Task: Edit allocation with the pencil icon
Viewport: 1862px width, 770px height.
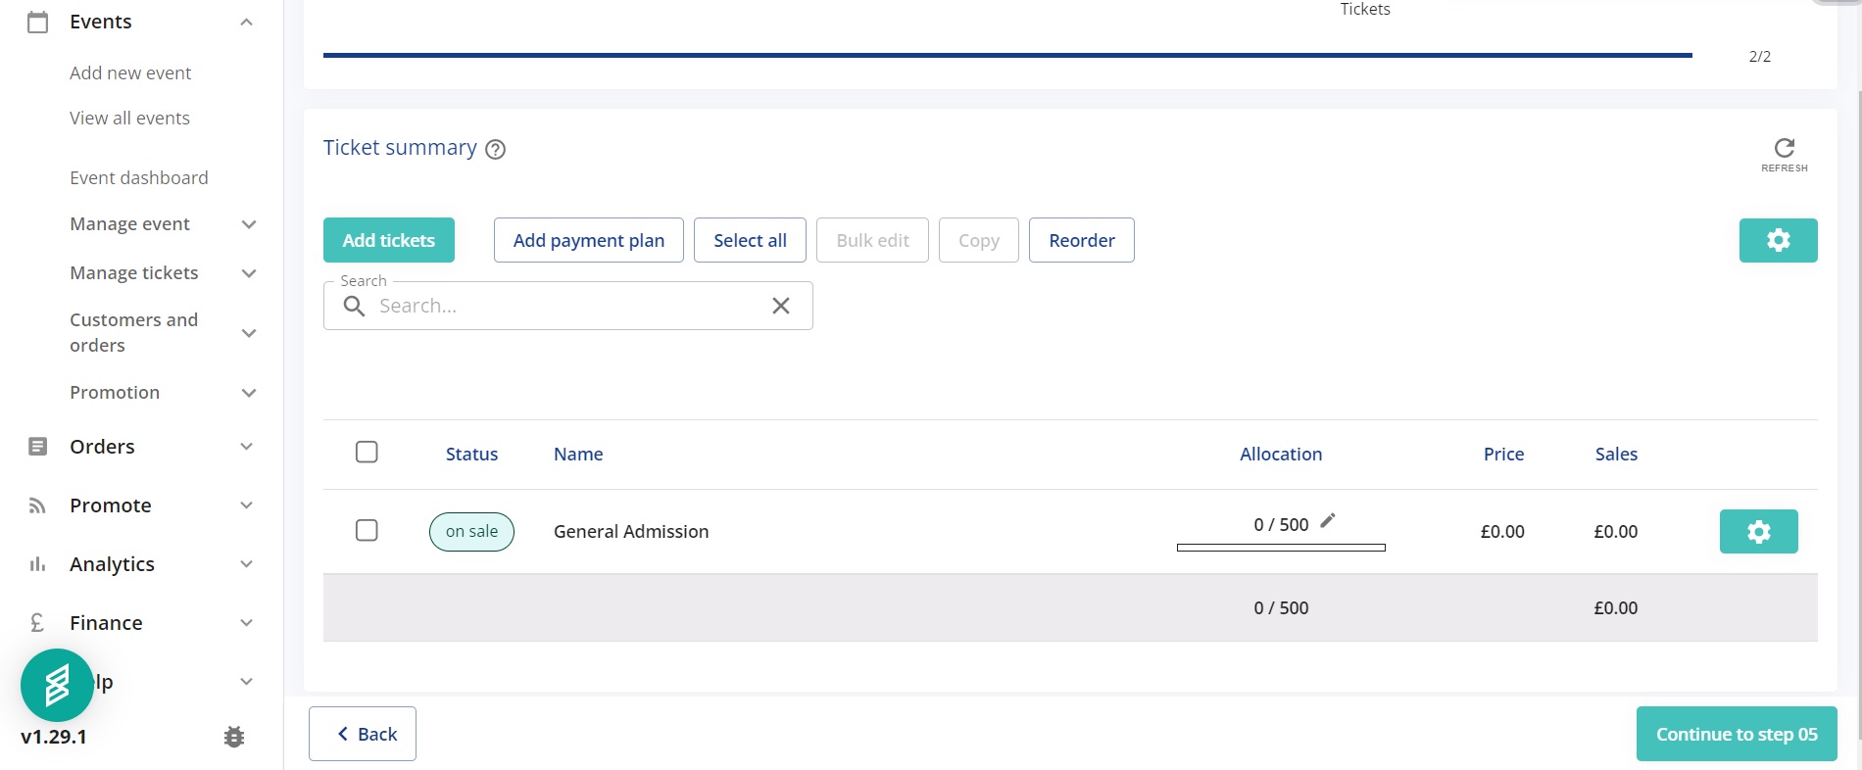Action: (1328, 521)
